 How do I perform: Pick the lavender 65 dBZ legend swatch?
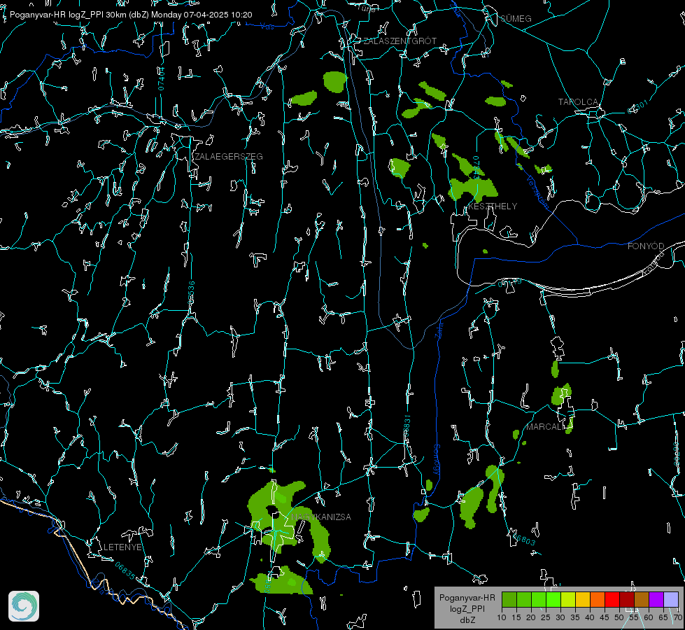[670, 599]
